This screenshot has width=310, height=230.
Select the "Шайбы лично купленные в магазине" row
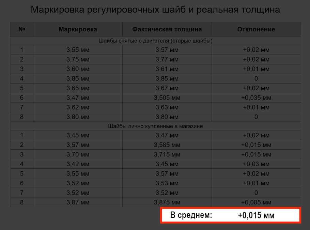[x=155, y=126]
